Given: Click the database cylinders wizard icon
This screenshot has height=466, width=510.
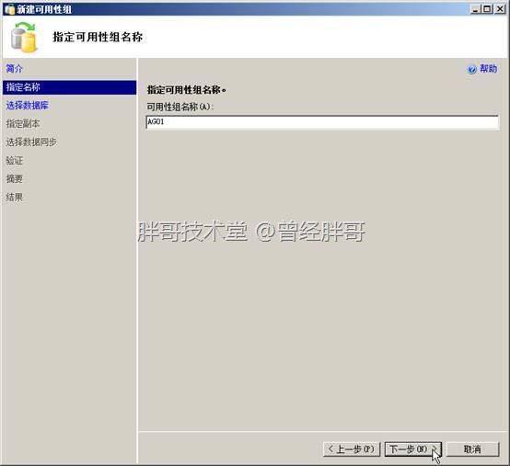Looking at the screenshot, I should pyautogui.click(x=24, y=38).
